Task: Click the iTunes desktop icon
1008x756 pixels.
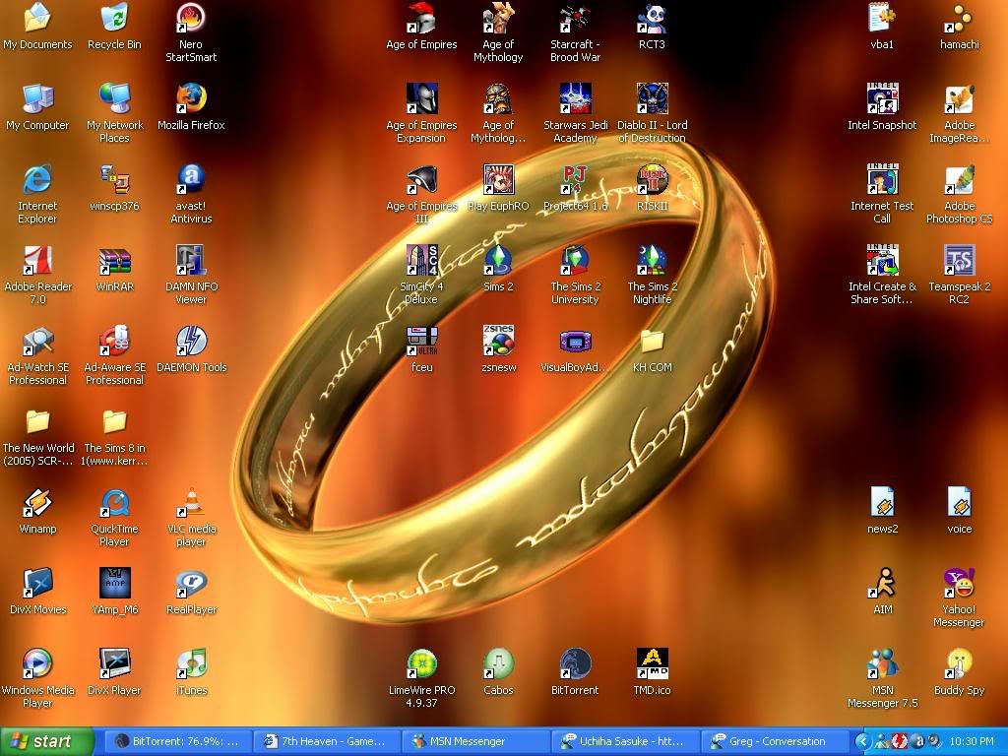Action: coord(191,664)
